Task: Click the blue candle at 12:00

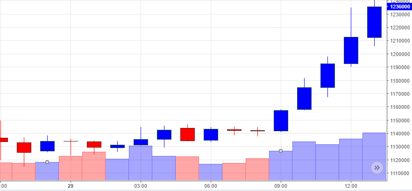Action: [x=351, y=50]
